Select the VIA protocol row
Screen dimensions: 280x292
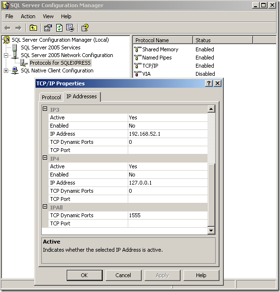tap(146, 74)
